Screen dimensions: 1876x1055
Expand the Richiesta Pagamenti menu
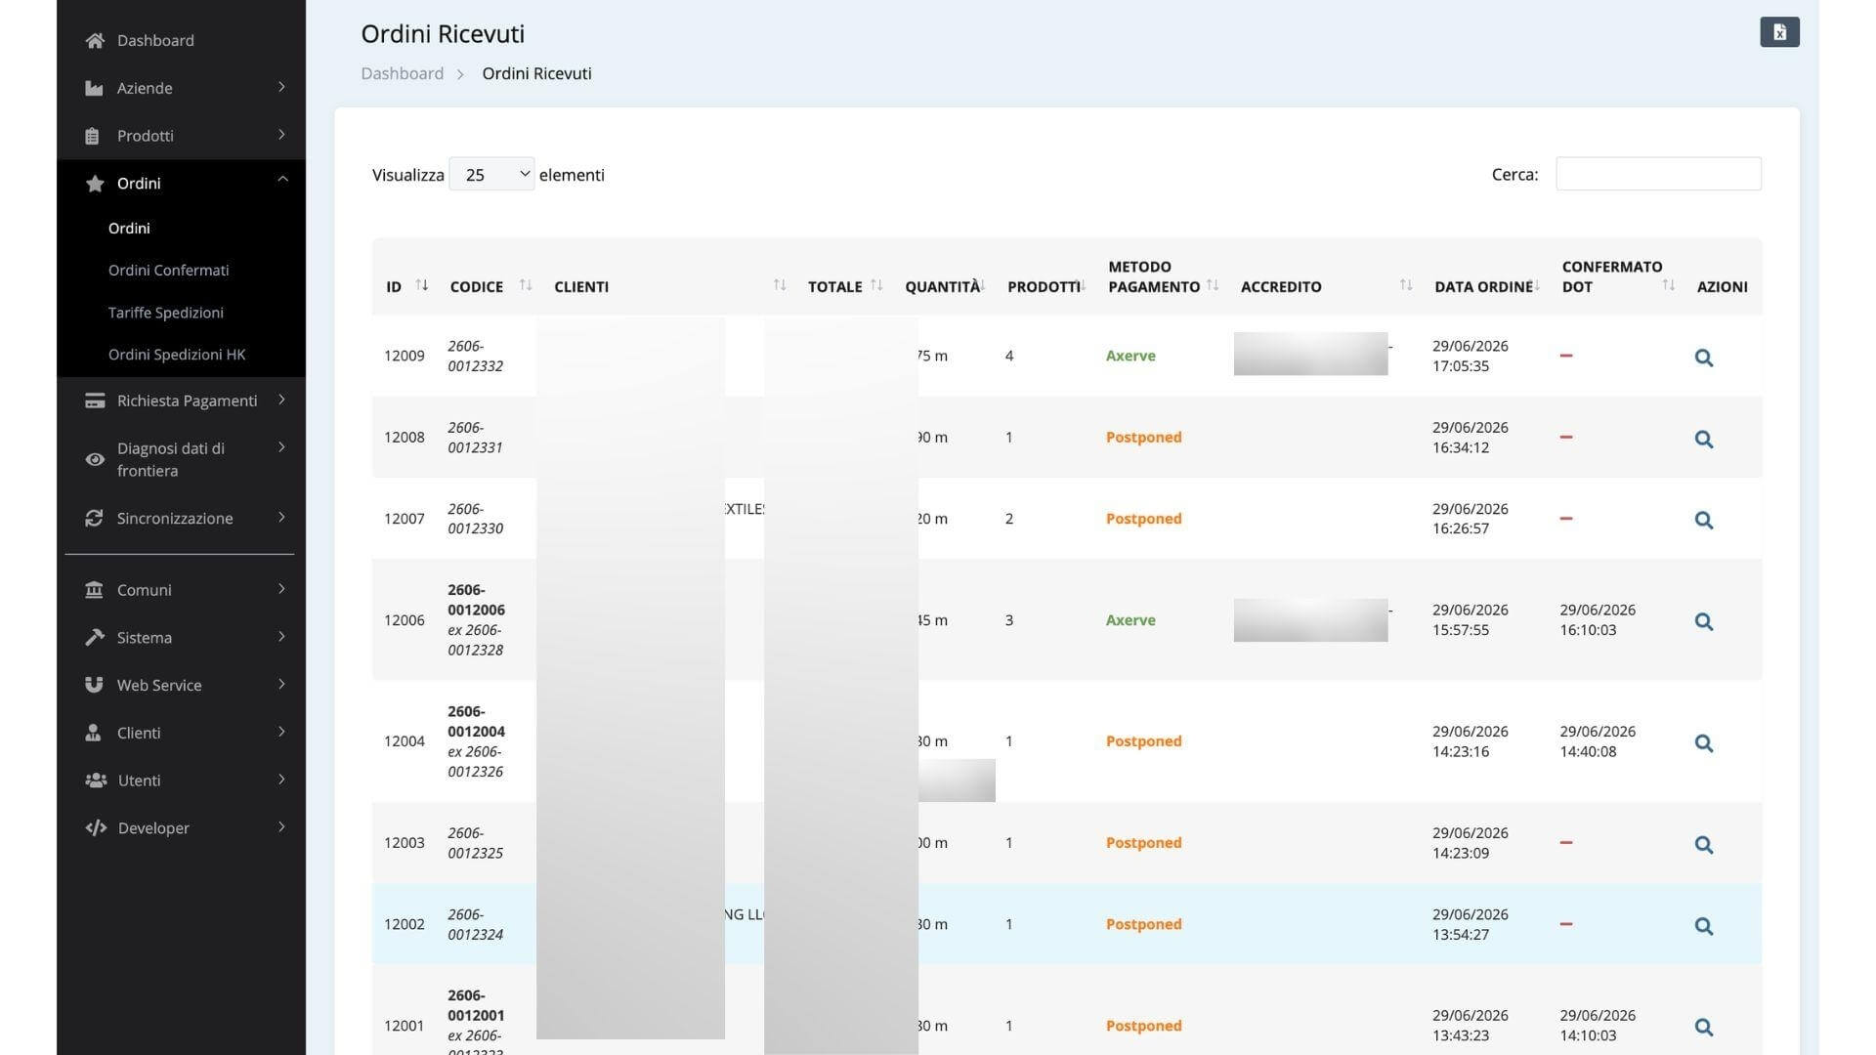[186, 401]
